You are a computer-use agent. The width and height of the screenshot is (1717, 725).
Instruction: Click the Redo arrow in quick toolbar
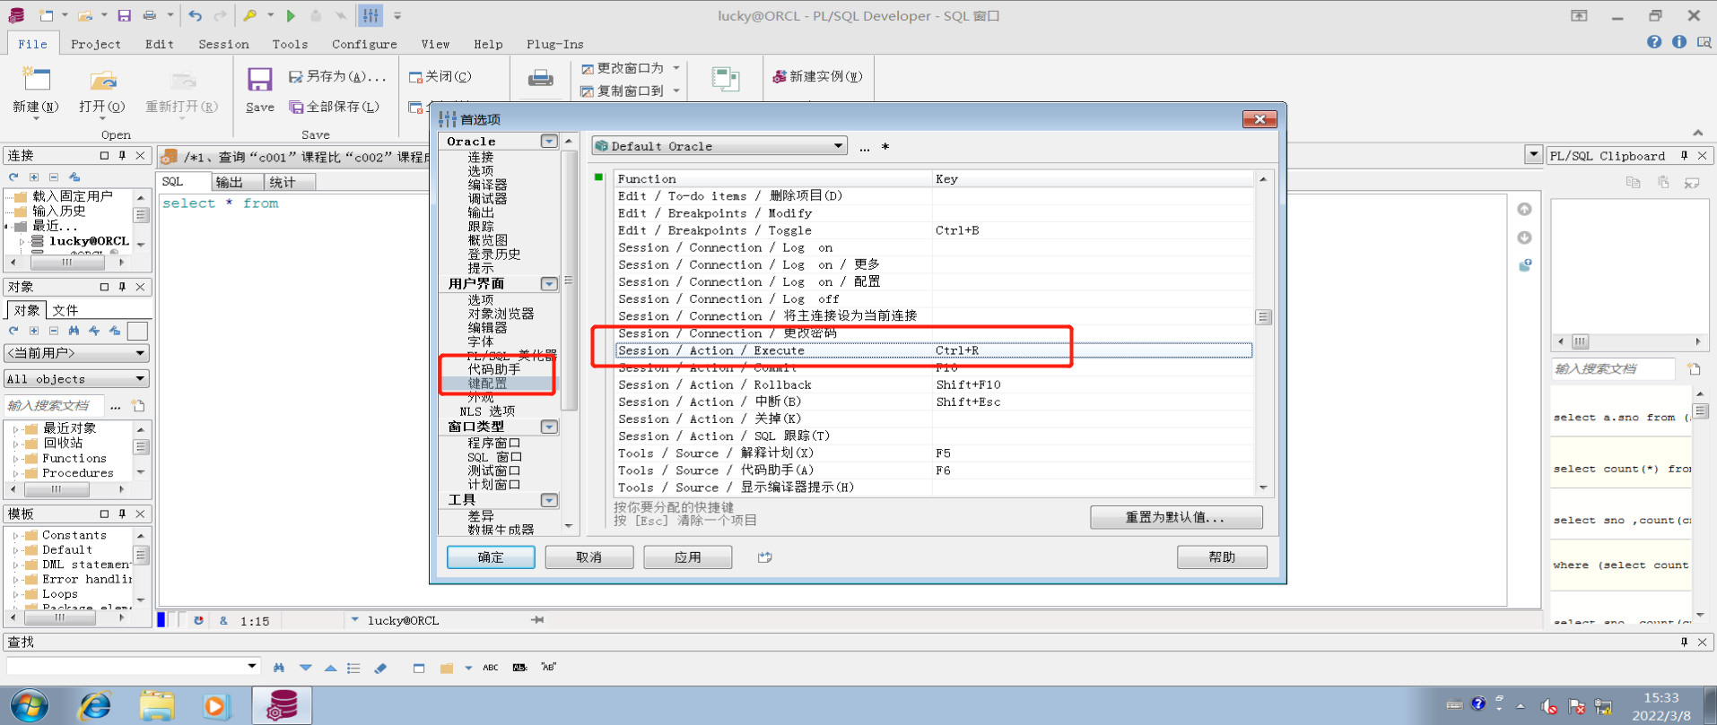tap(220, 15)
